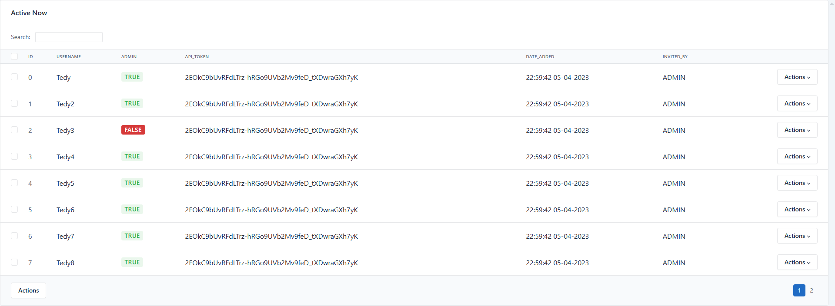Image resolution: width=835 pixels, height=306 pixels.
Task: Mark the Tedy4 row checkbox
Action: [14, 156]
